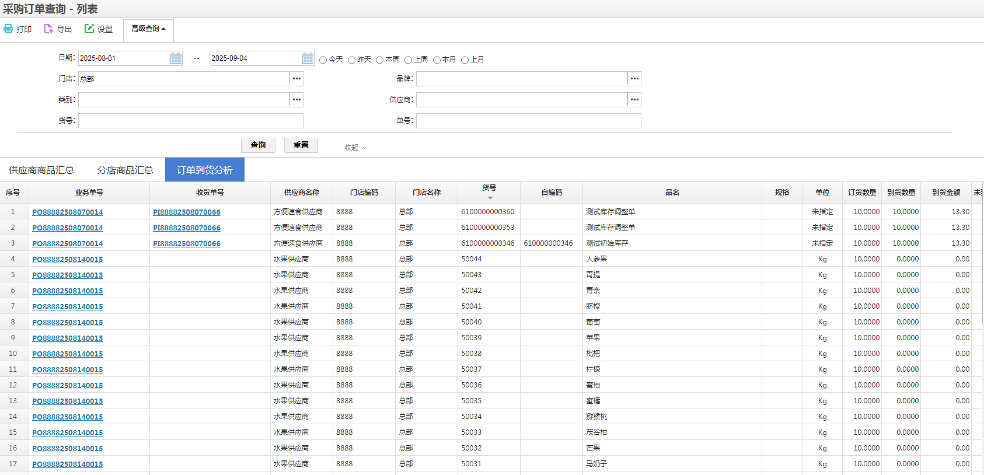Select the 今天 (today) radio button

click(x=323, y=60)
